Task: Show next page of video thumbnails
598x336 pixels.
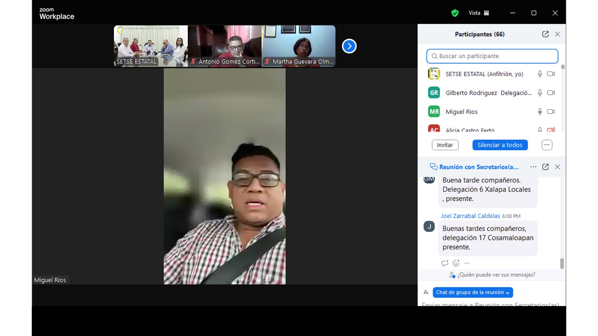Action: tap(349, 46)
